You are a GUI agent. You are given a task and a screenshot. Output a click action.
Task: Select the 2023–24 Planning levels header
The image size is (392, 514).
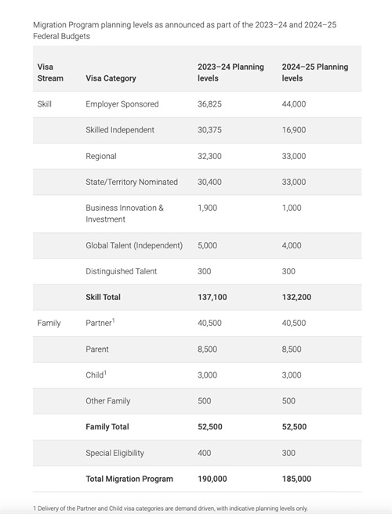click(230, 72)
